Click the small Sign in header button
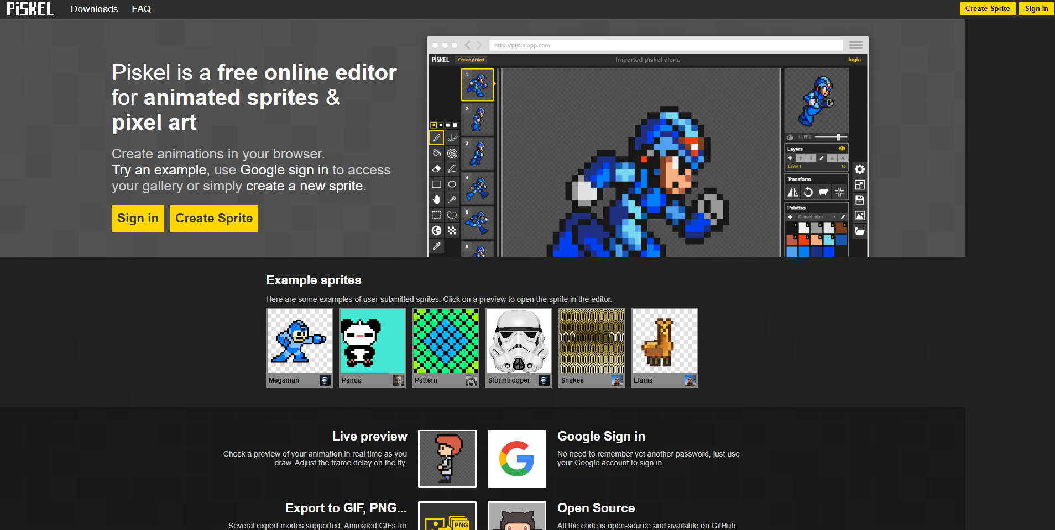1055x530 pixels. (x=1036, y=8)
